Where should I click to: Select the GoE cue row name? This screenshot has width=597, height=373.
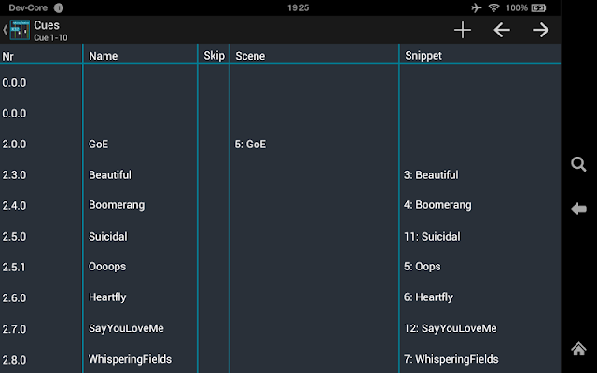(x=99, y=145)
